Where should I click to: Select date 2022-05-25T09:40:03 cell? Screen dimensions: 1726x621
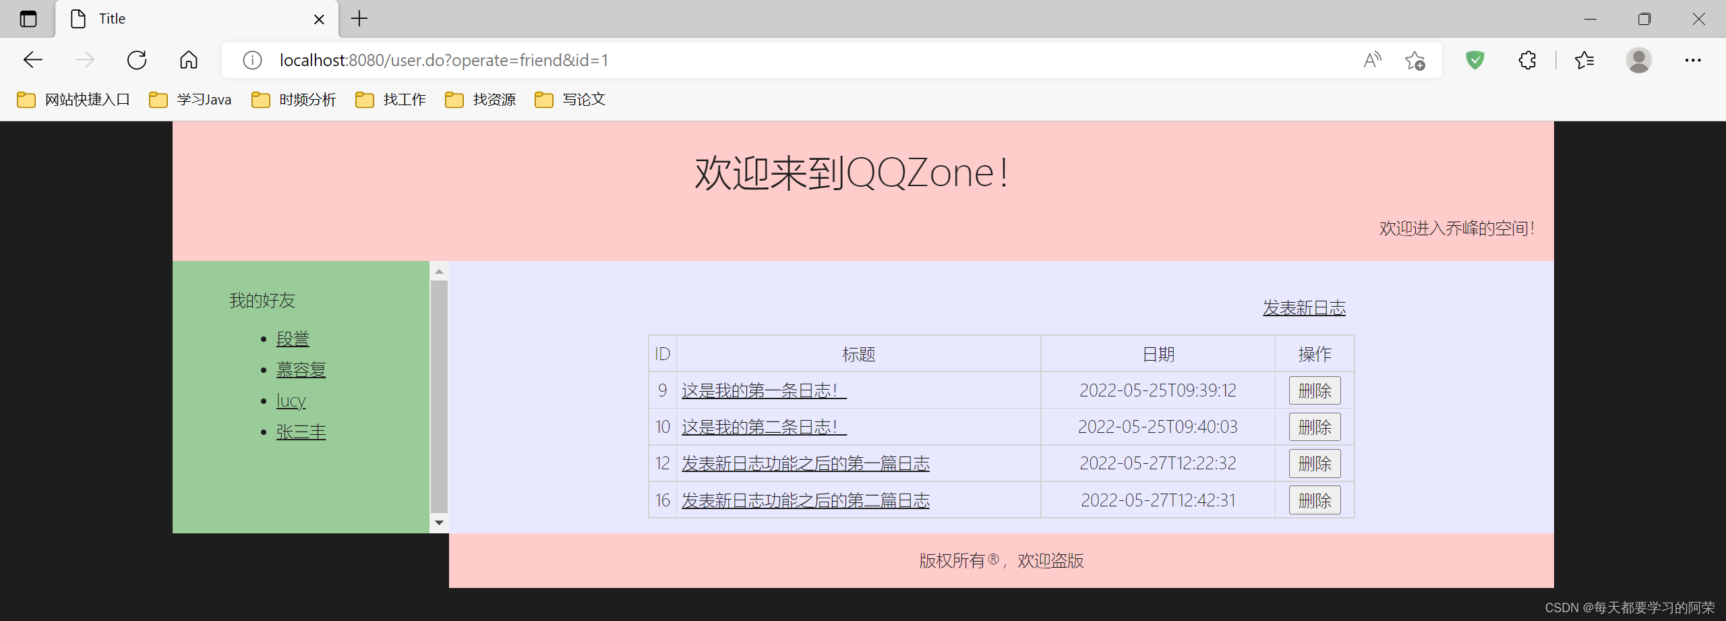pyautogui.click(x=1158, y=427)
